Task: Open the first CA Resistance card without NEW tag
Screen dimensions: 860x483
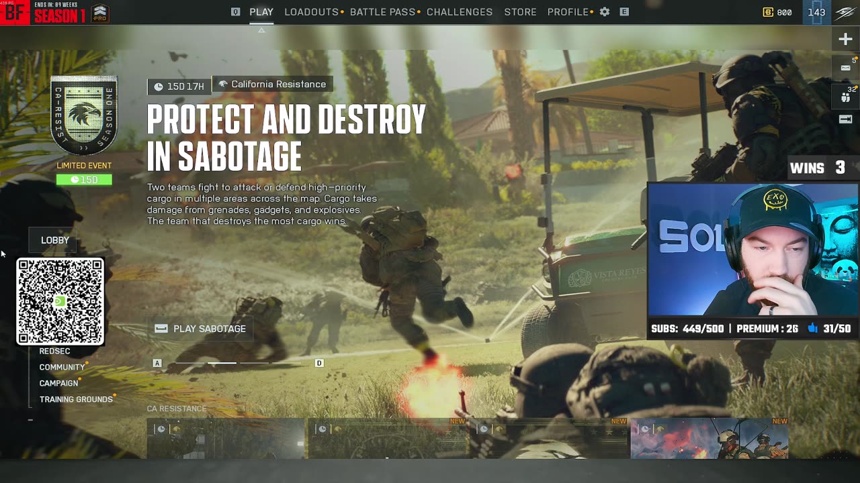Action: [226, 438]
